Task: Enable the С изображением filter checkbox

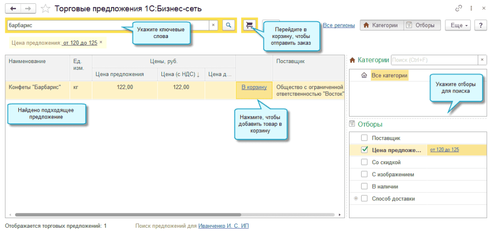Action: click(x=364, y=174)
